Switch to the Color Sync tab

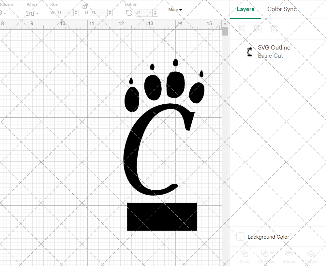point(282,9)
